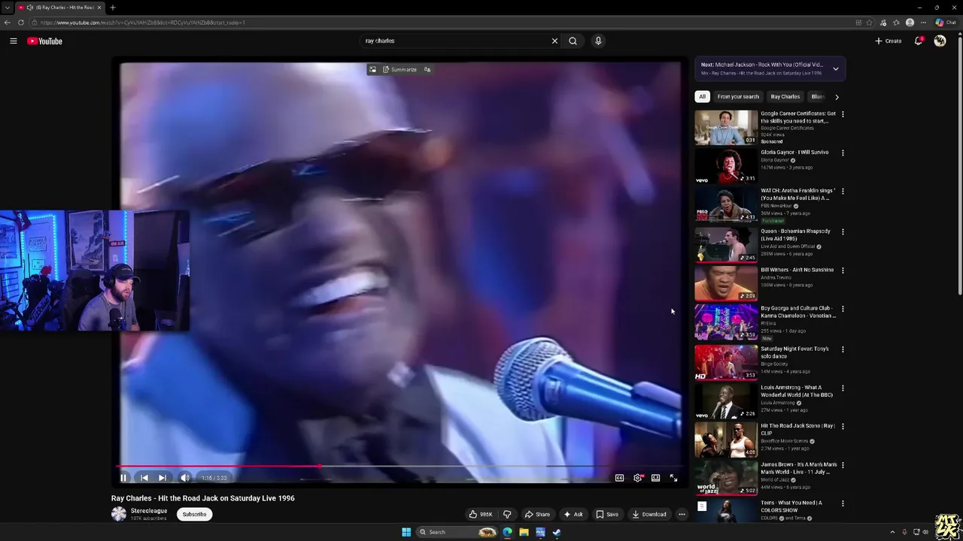
Task: Clear the 'ray charles' search text
Action: (x=554, y=41)
